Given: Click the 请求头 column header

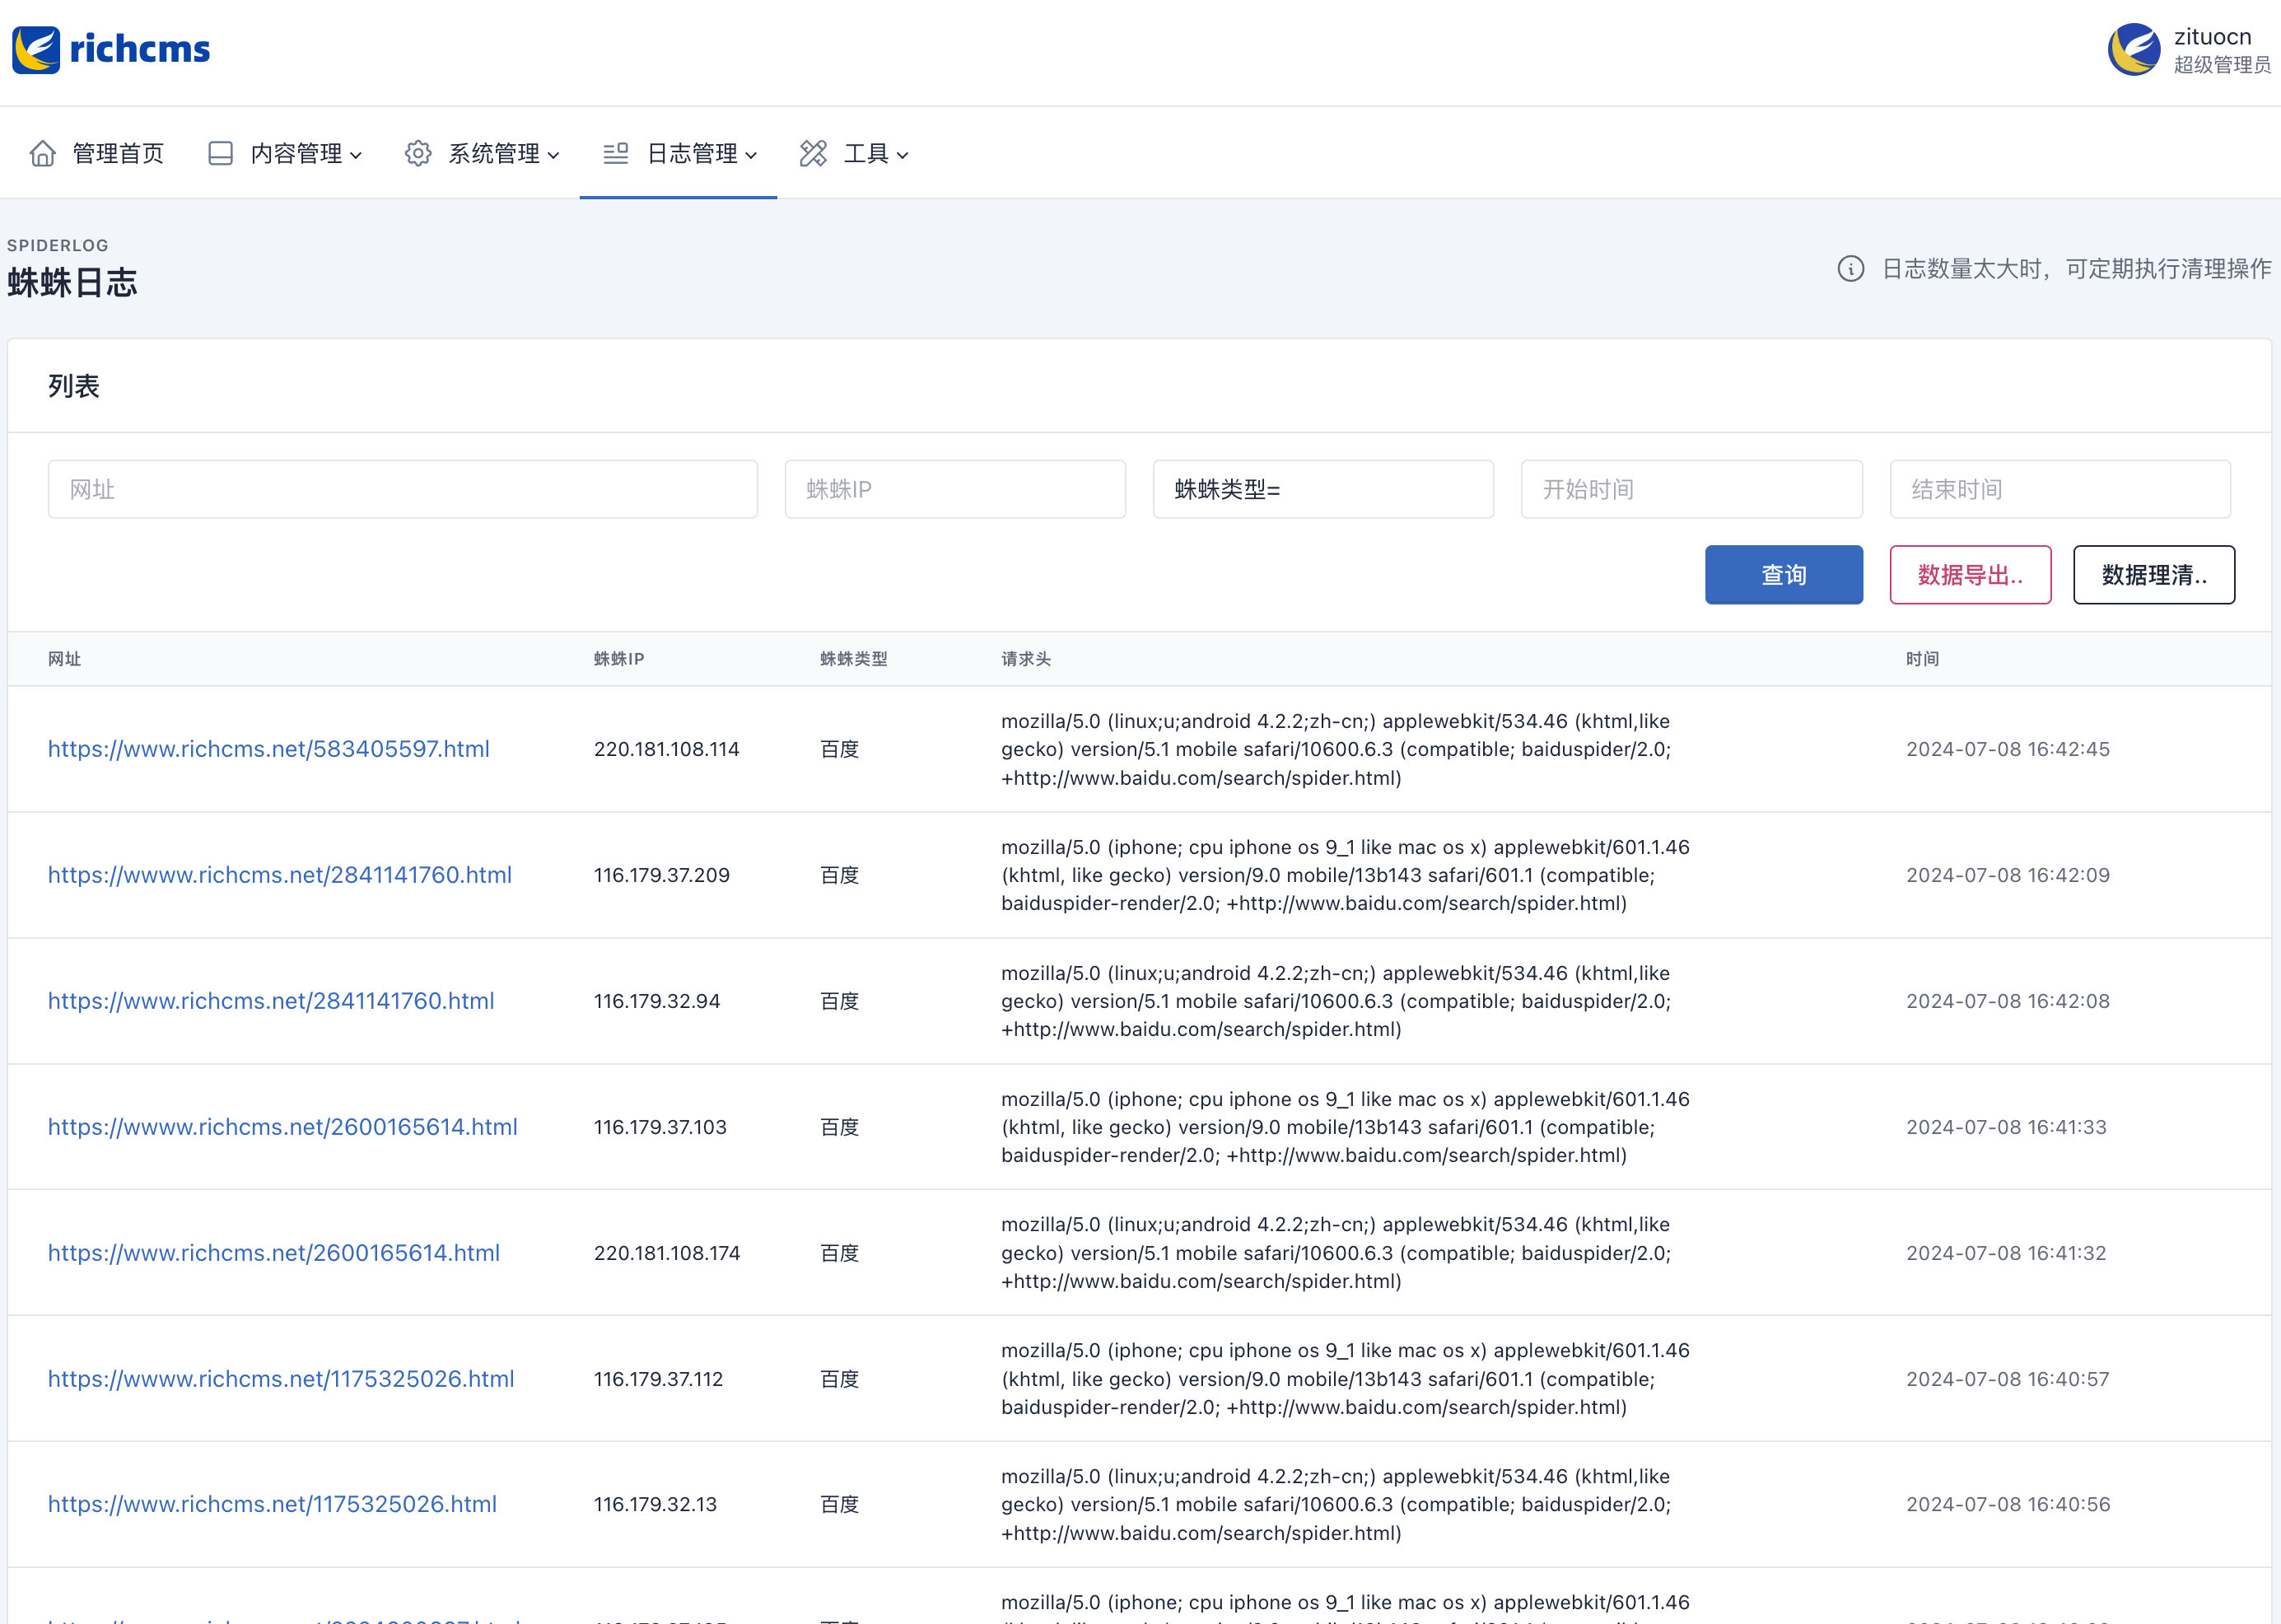Looking at the screenshot, I should tap(1026, 659).
